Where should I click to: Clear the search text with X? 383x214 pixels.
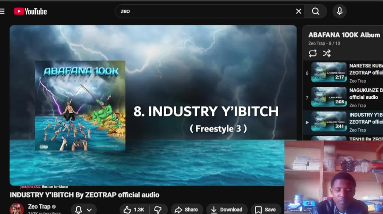click(x=299, y=11)
